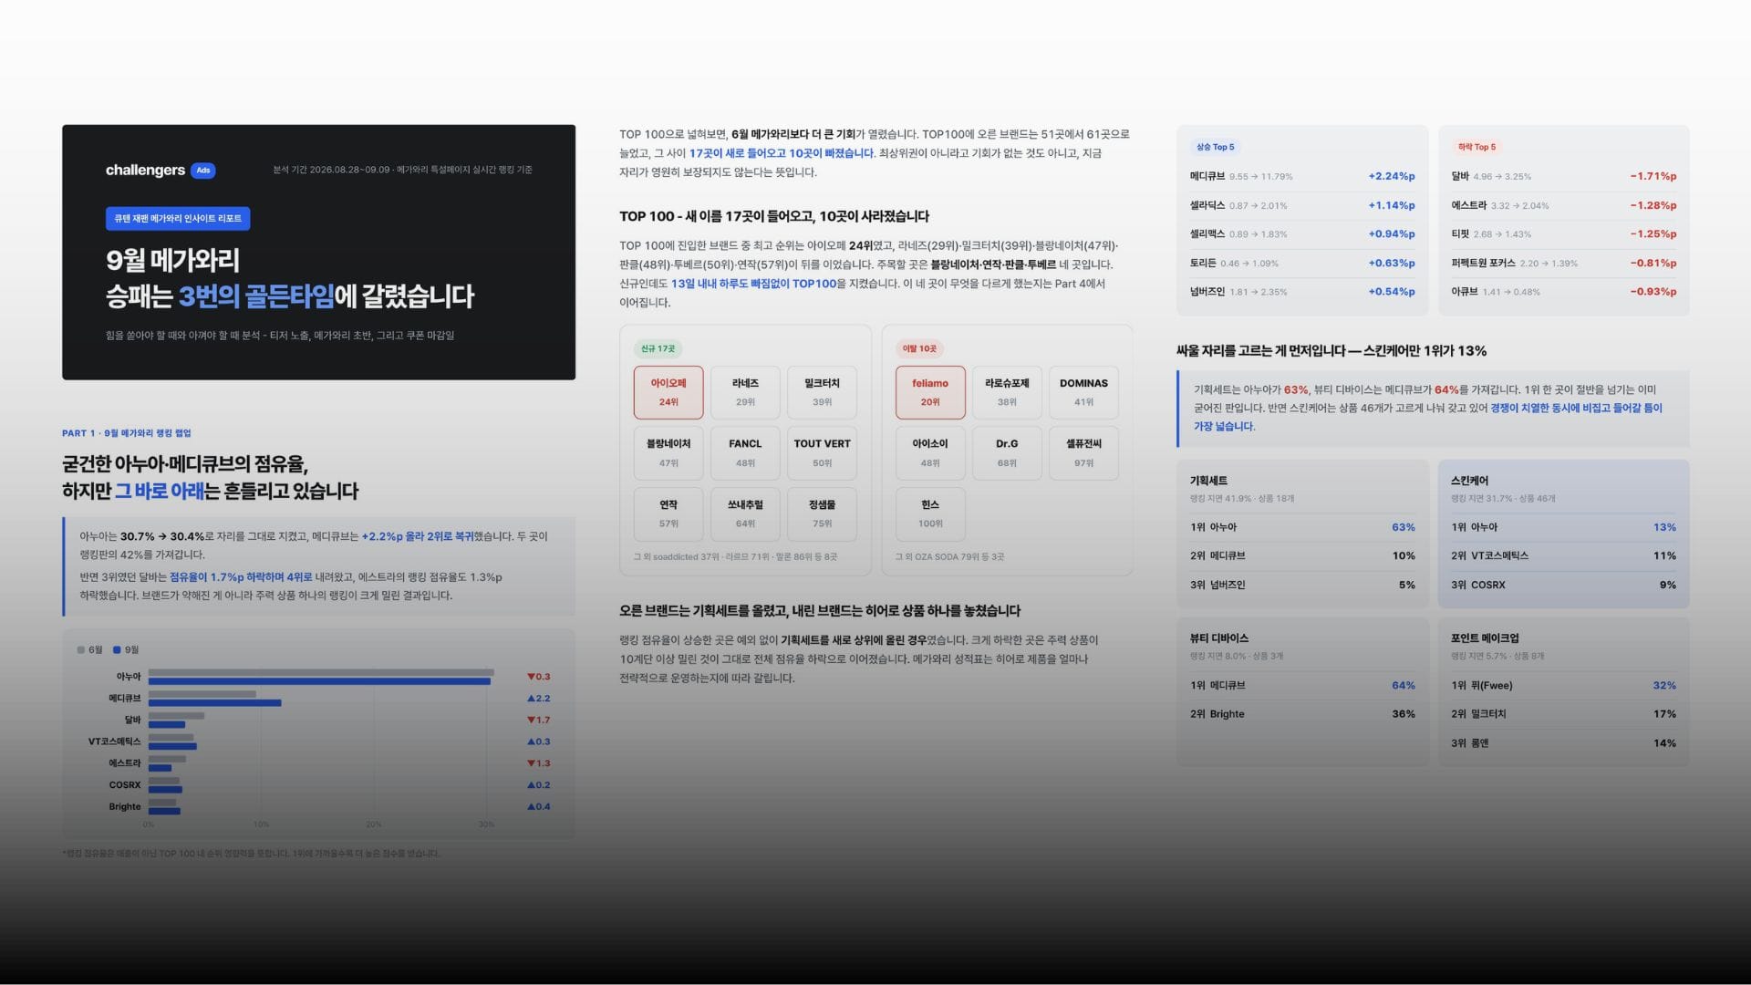Screen dimensions: 1751x985
Task: Select the Dr.G 68위 brand card
Action: pyautogui.click(x=1007, y=453)
